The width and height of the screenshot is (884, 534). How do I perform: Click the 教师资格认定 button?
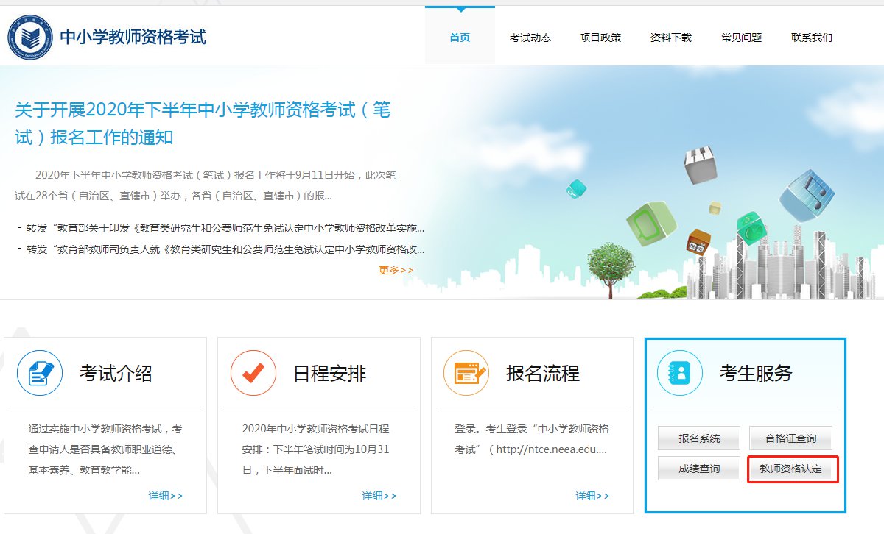coord(790,469)
